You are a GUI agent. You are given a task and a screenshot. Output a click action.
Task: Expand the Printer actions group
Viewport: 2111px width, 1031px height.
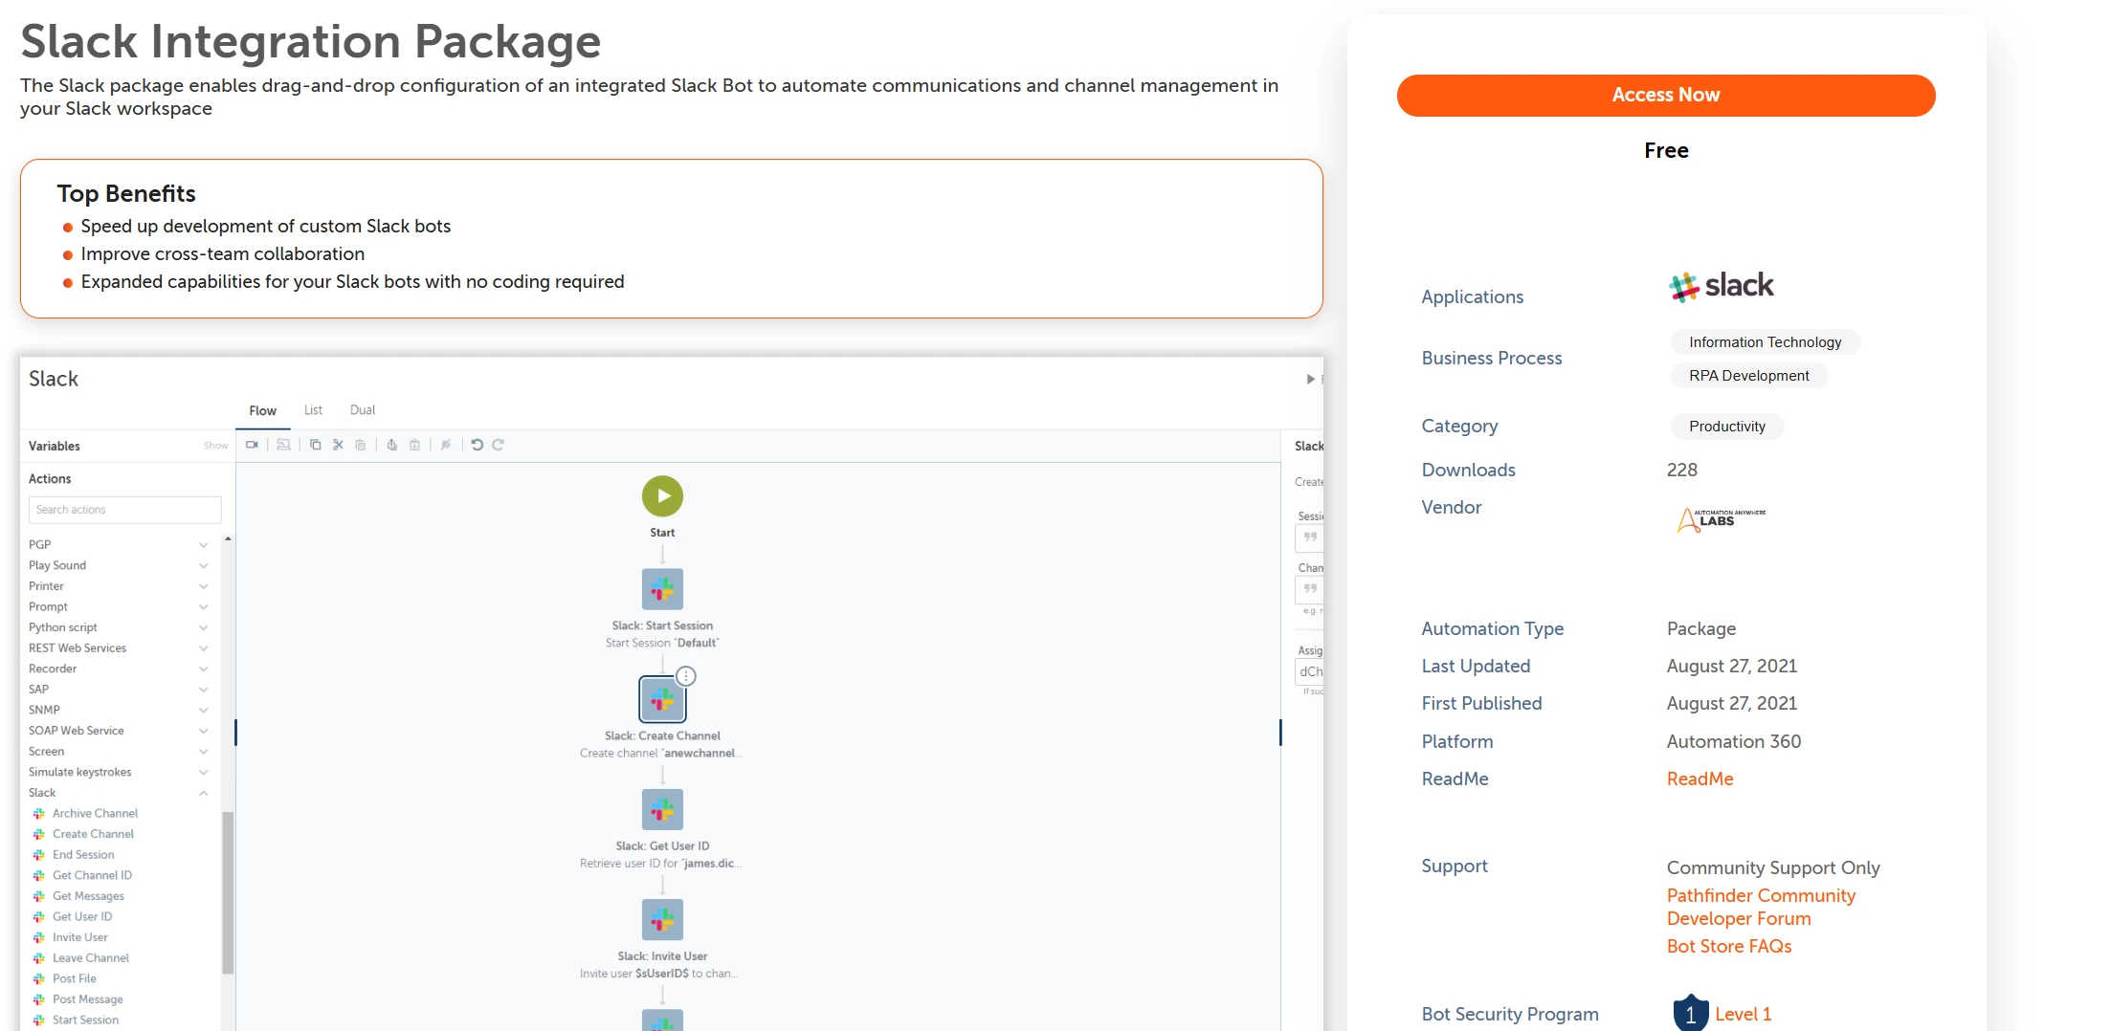203,586
